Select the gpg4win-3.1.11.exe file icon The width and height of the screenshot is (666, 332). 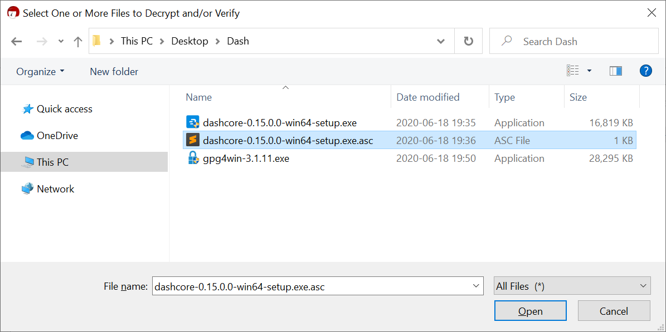coord(193,158)
